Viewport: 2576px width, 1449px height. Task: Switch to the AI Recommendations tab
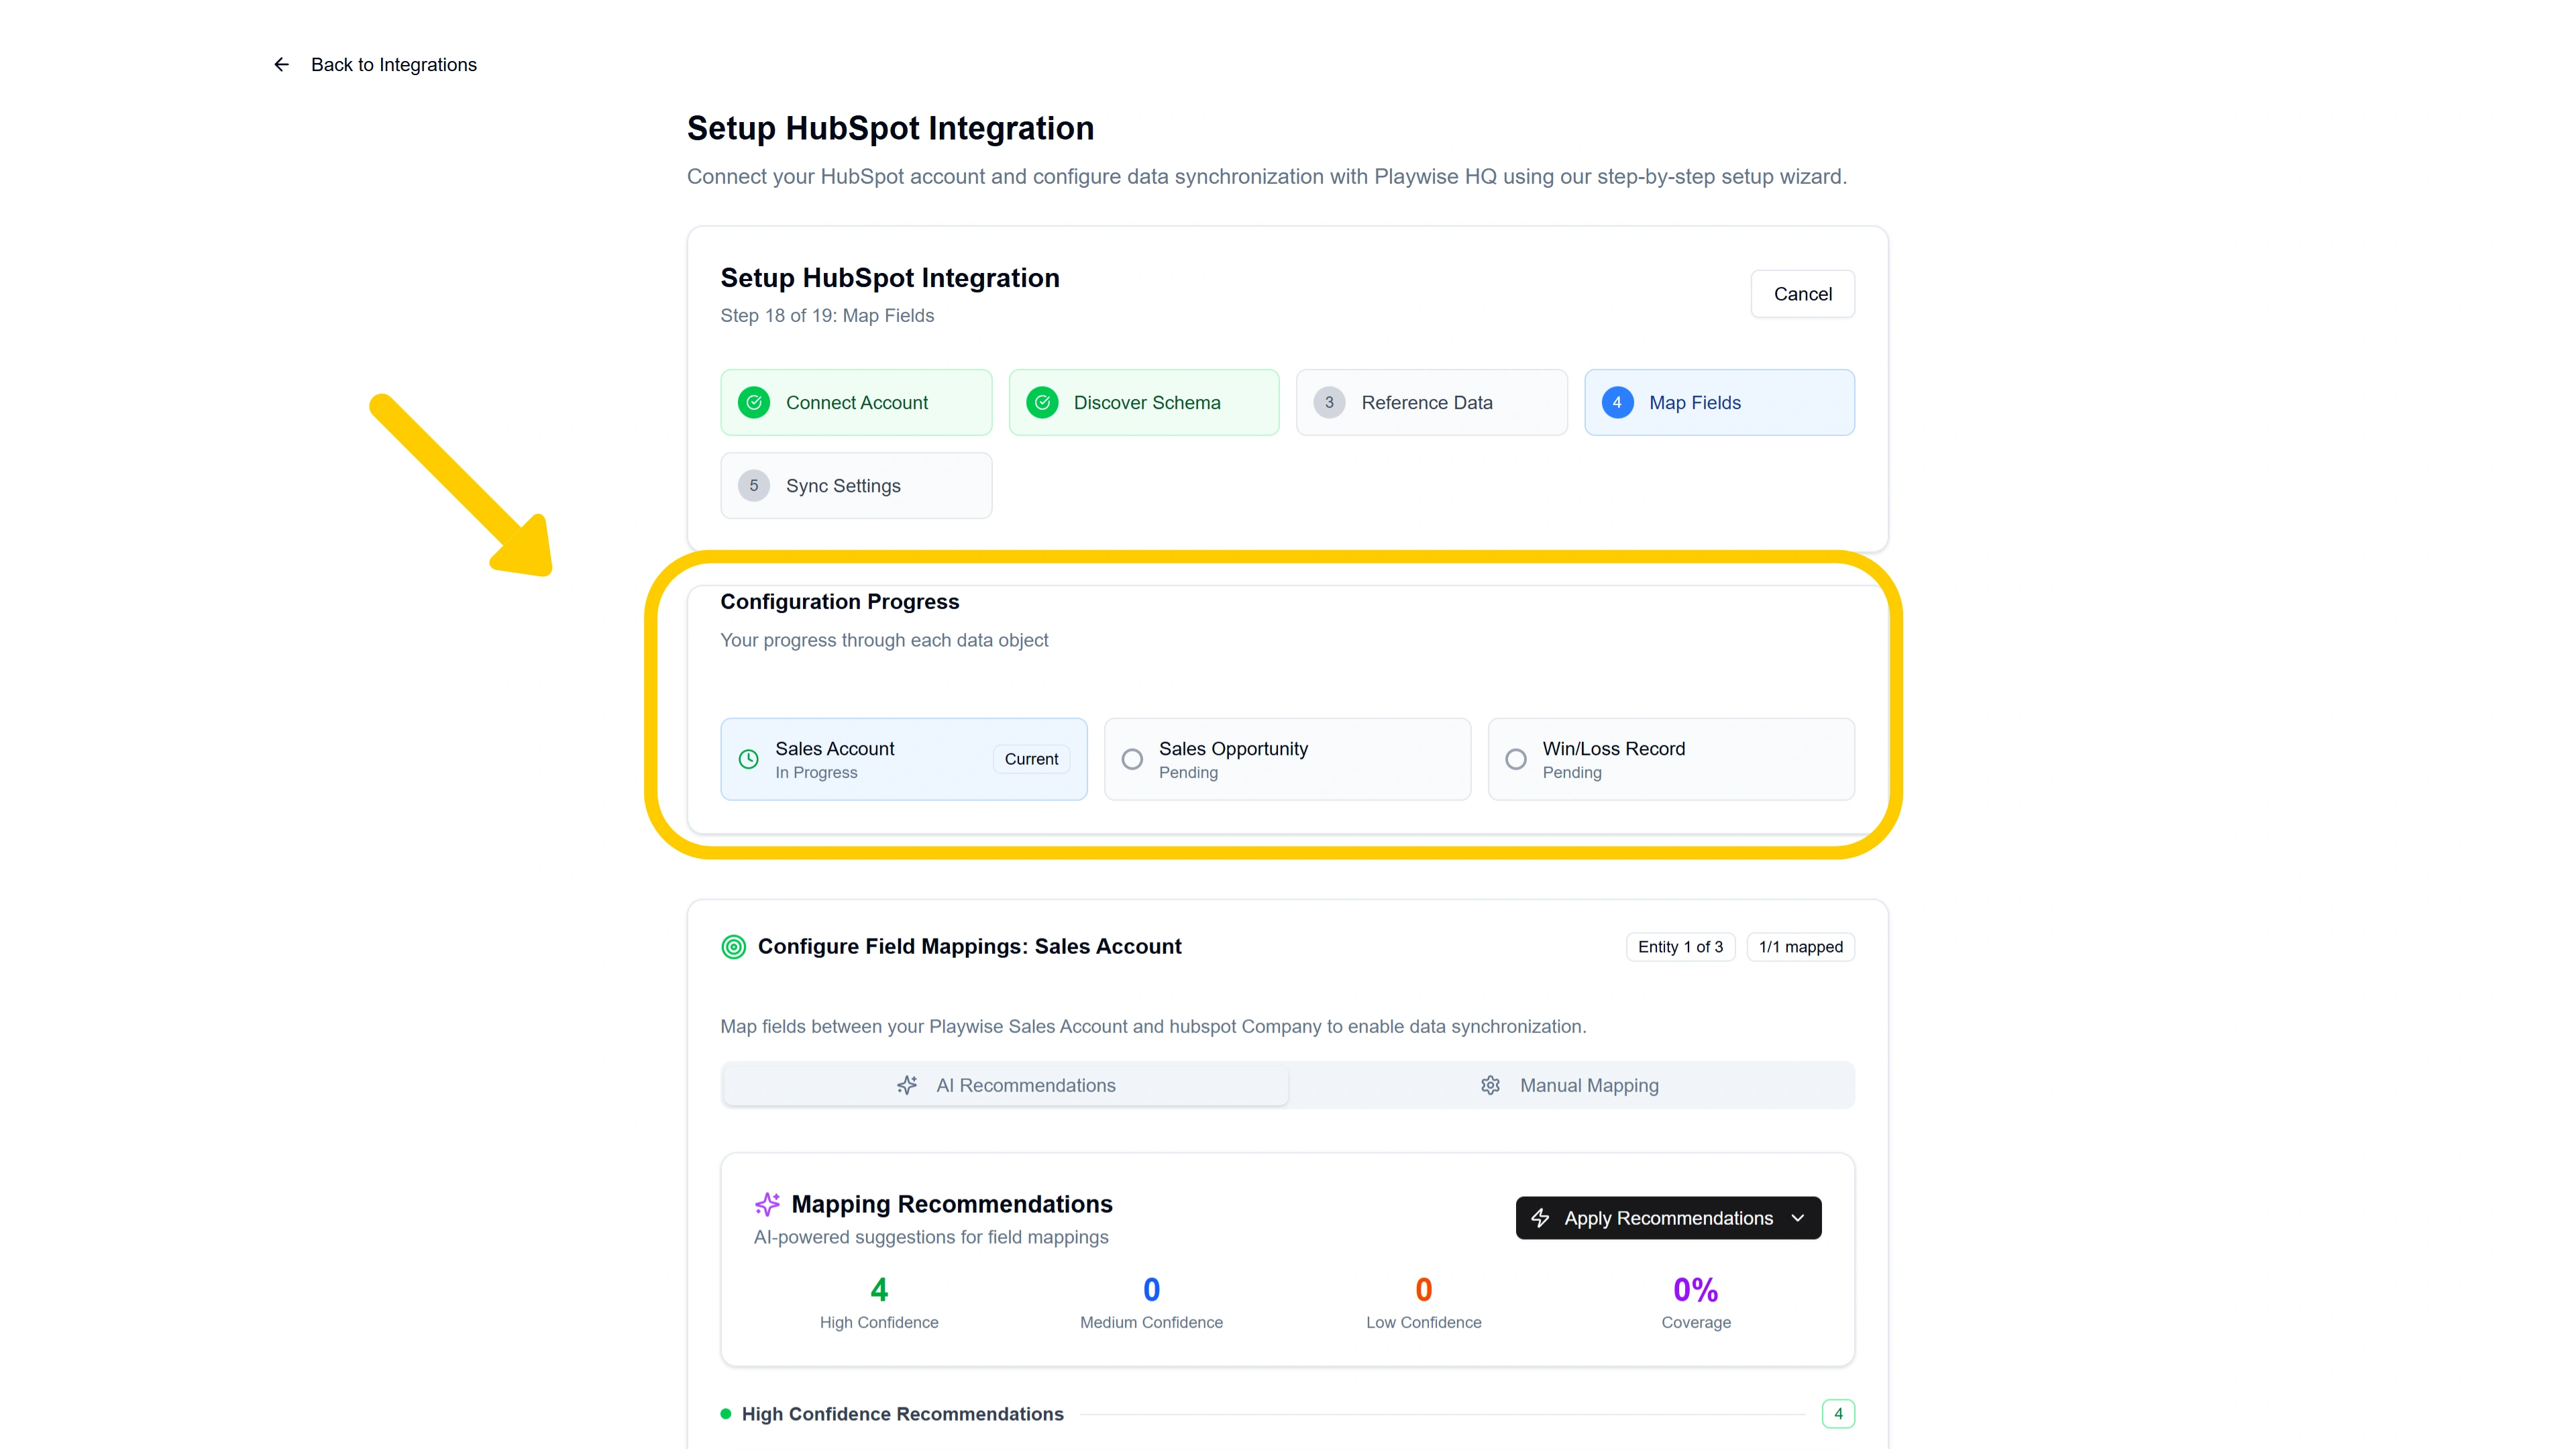pyautogui.click(x=1006, y=1085)
